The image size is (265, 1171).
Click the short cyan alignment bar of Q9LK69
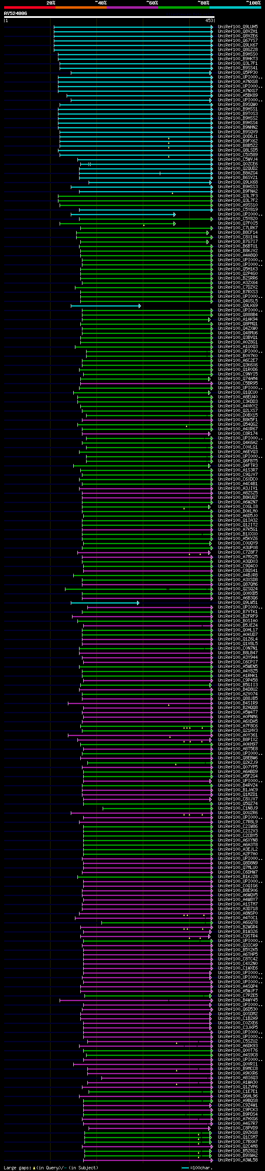[106, 306]
